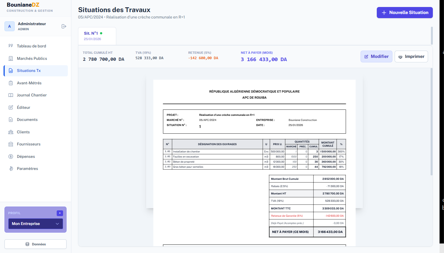This screenshot has height=253, width=444.
Task: Expand the Mon Entreprise chevron
Action: coord(58,224)
